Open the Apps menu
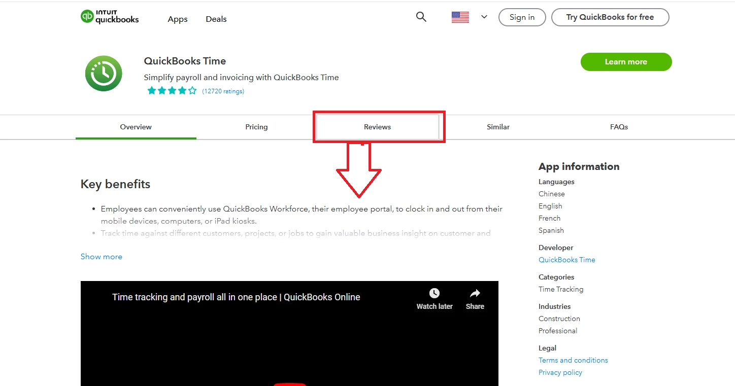The height and width of the screenshot is (386, 735). [178, 19]
